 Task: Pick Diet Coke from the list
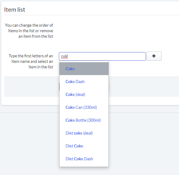(84, 146)
